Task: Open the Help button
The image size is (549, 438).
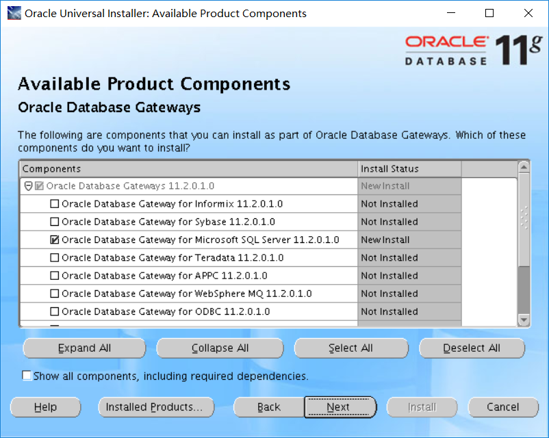Action: tap(45, 407)
